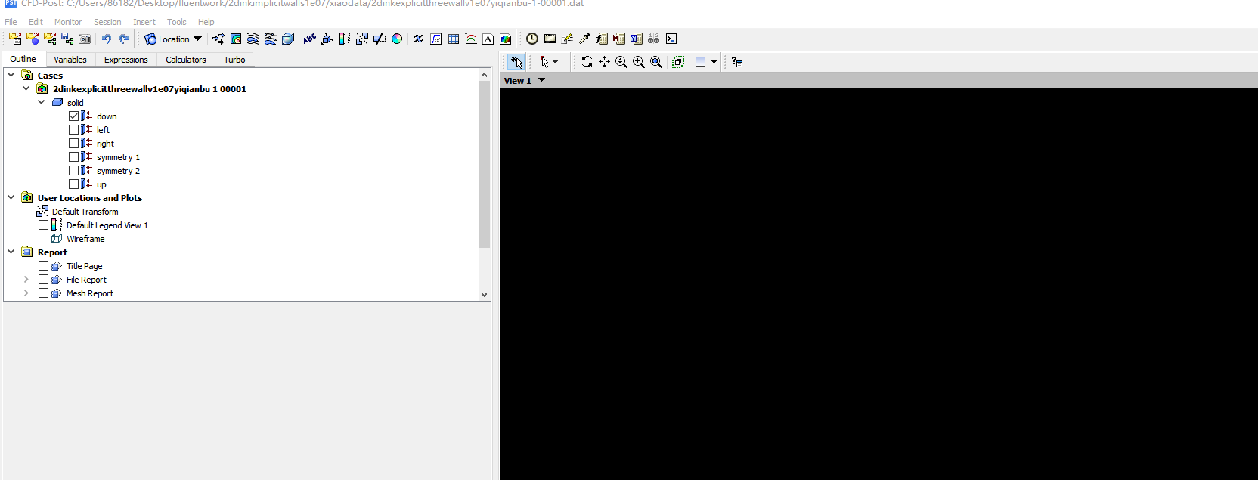Switch to the Variables tab
This screenshot has width=1258, height=480.
point(70,60)
